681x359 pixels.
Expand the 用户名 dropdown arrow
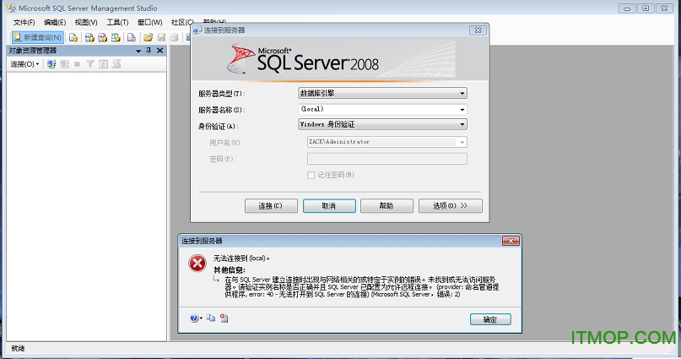pos(462,142)
